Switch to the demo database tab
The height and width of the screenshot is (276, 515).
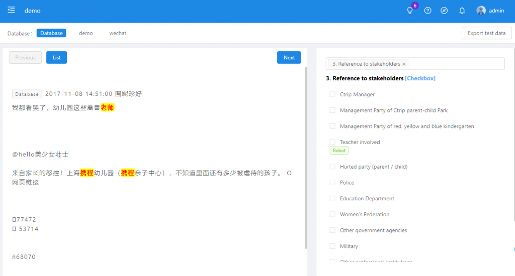pyautogui.click(x=86, y=33)
